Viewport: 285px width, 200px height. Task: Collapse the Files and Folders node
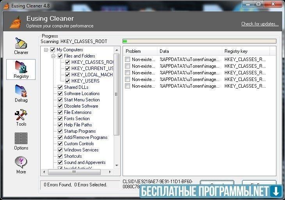(x=53, y=56)
